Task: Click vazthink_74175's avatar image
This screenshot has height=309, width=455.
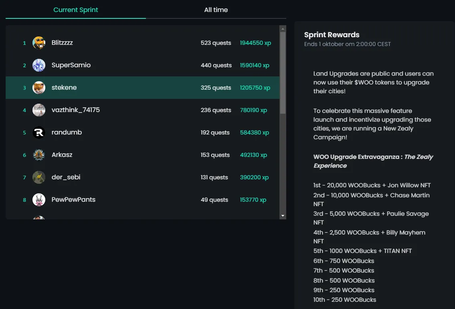Action: point(39,110)
